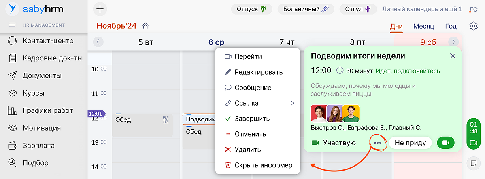
Task: Go to next days with right arrow
Action: tap(453, 42)
